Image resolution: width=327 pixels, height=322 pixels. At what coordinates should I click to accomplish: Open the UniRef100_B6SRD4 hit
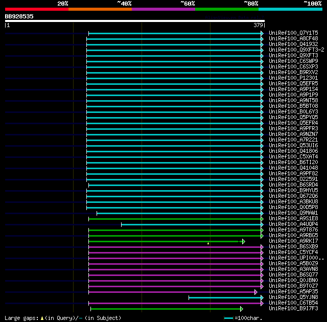click(x=293, y=185)
